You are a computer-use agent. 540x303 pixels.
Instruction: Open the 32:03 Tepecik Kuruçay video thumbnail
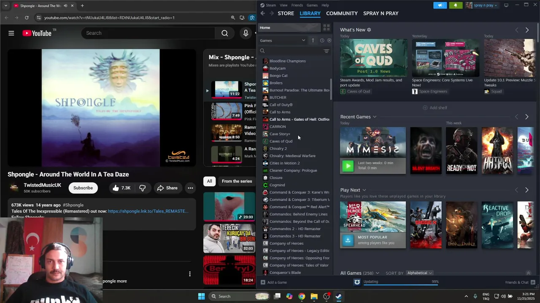229,238
